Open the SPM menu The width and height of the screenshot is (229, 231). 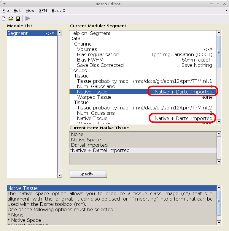coord(43,11)
